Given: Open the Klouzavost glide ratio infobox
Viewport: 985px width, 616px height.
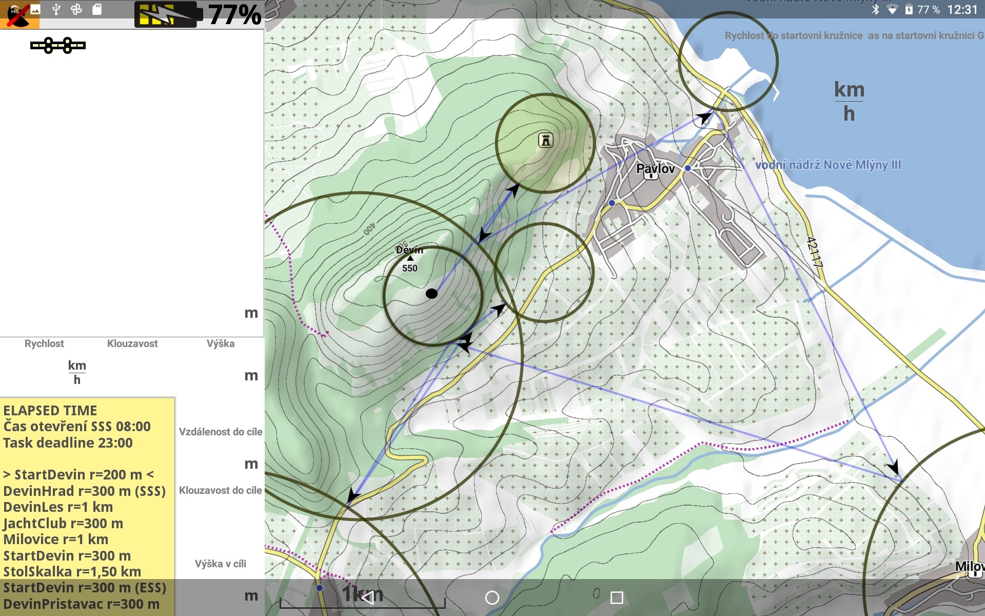Looking at the screenshot, I should [132, 367].
